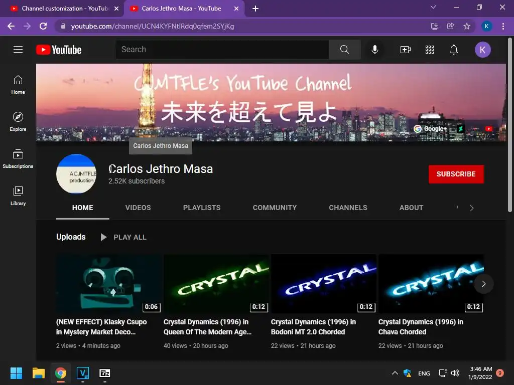Reload the page
Screen dimensions: 514x385
43,26
